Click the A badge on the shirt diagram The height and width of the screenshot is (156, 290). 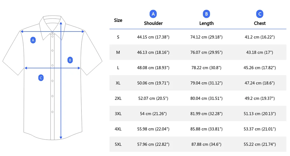coord(33,40)
